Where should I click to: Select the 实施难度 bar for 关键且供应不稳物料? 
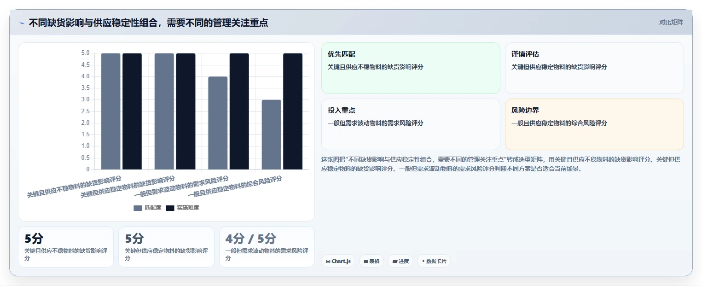pyautogui.click(x=132, y=111)
